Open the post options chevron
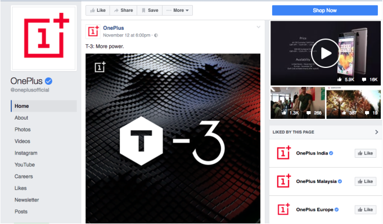The height and width of the screenshot is (224, 383). coord(259,27)
